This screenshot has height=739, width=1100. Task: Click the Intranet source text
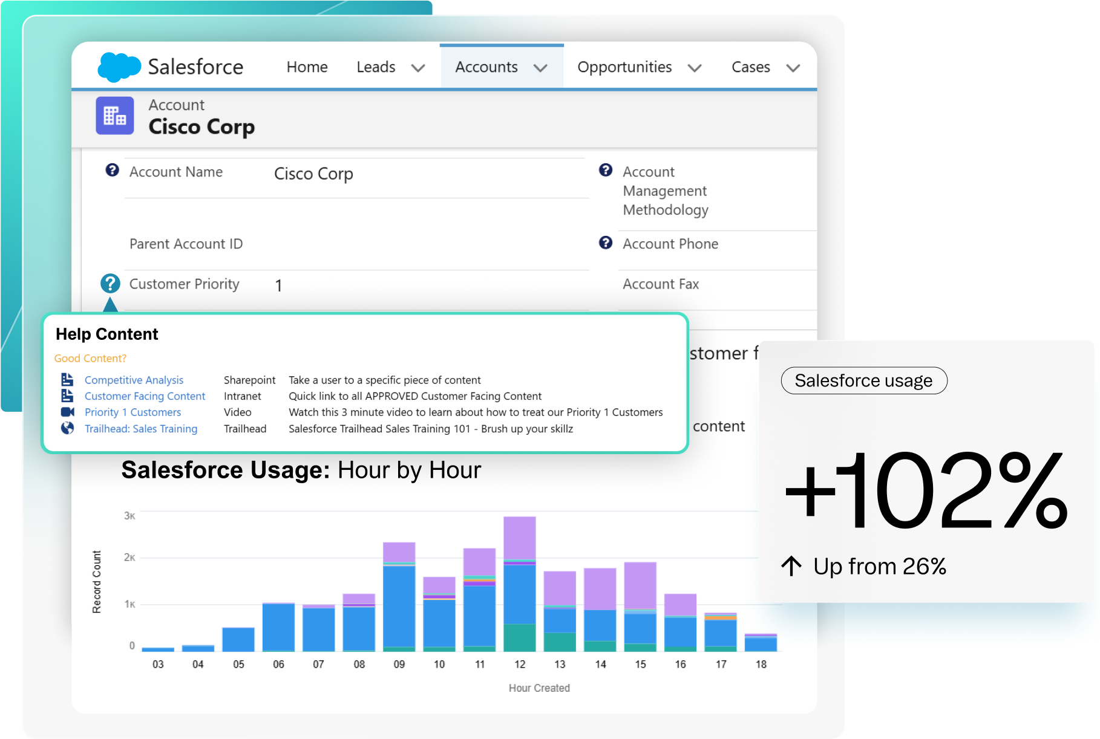(x=243, y=396)
